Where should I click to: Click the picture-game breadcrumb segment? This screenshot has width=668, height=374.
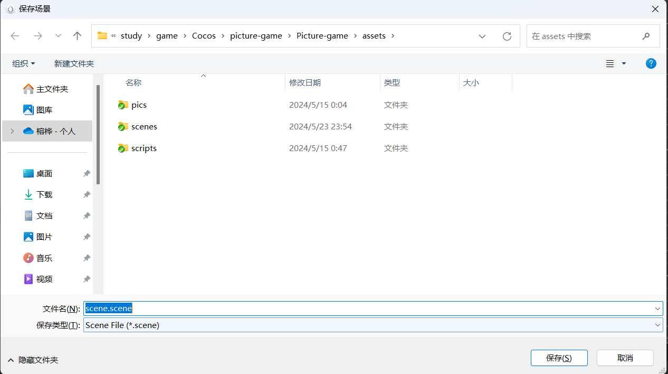point(256,36)
